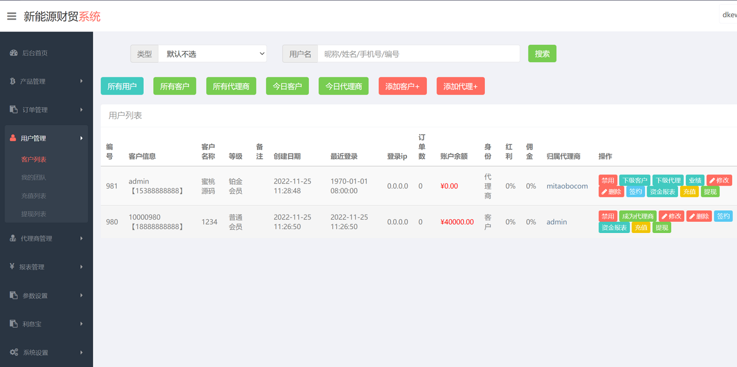Click the 用户名 search input field
The width and height of the screenshot is (737, 367).
(x=419, y=54)
